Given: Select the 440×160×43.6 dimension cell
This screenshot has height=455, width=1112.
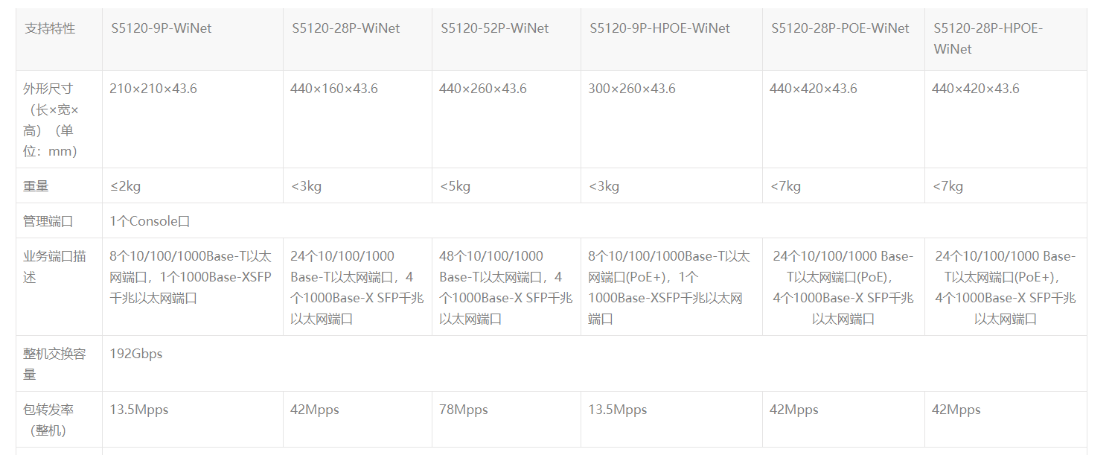Looking at the screenshot, I should pyautogui.click(x=334, y=89).
